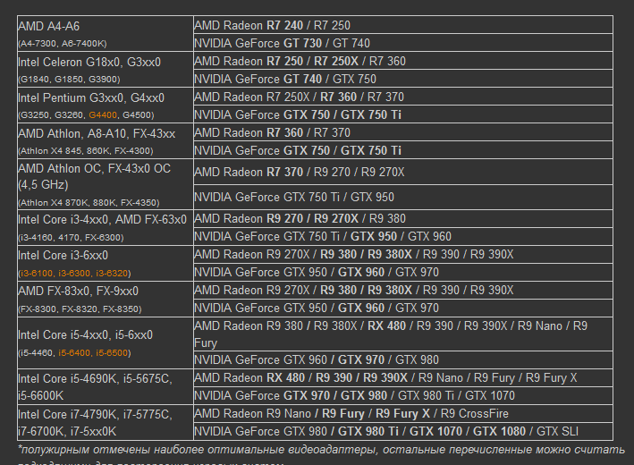Click the Intel Core i7-4790K row header

(102, 422)
